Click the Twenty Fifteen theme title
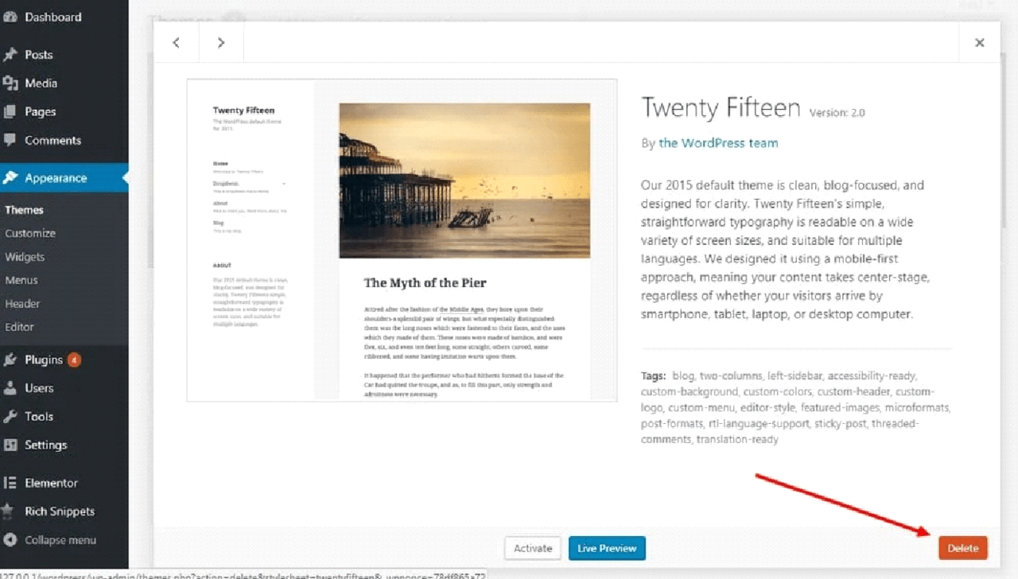The image size is (1018, 579). pos(721,107)
